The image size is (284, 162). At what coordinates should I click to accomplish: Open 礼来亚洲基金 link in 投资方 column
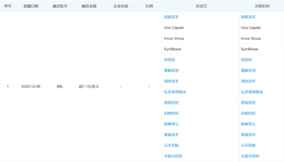[175, 92]
